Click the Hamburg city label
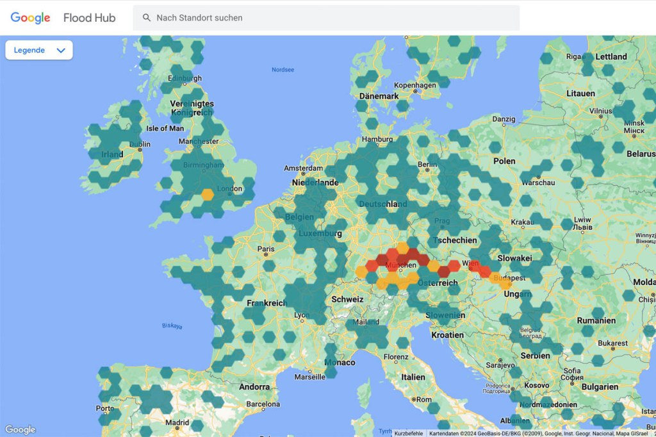The height and width of the screenshot is (437, 656). [377, 139]
